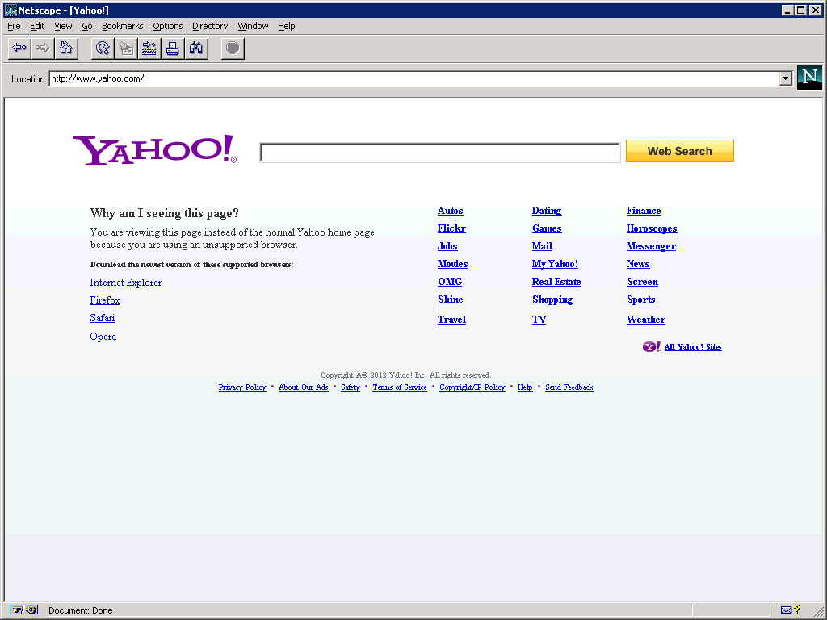The height and width of the screenshot is (620, 827).
Task: Open the Terms of Service footer link
Action: pyautogui.click(x=400, y=387)
